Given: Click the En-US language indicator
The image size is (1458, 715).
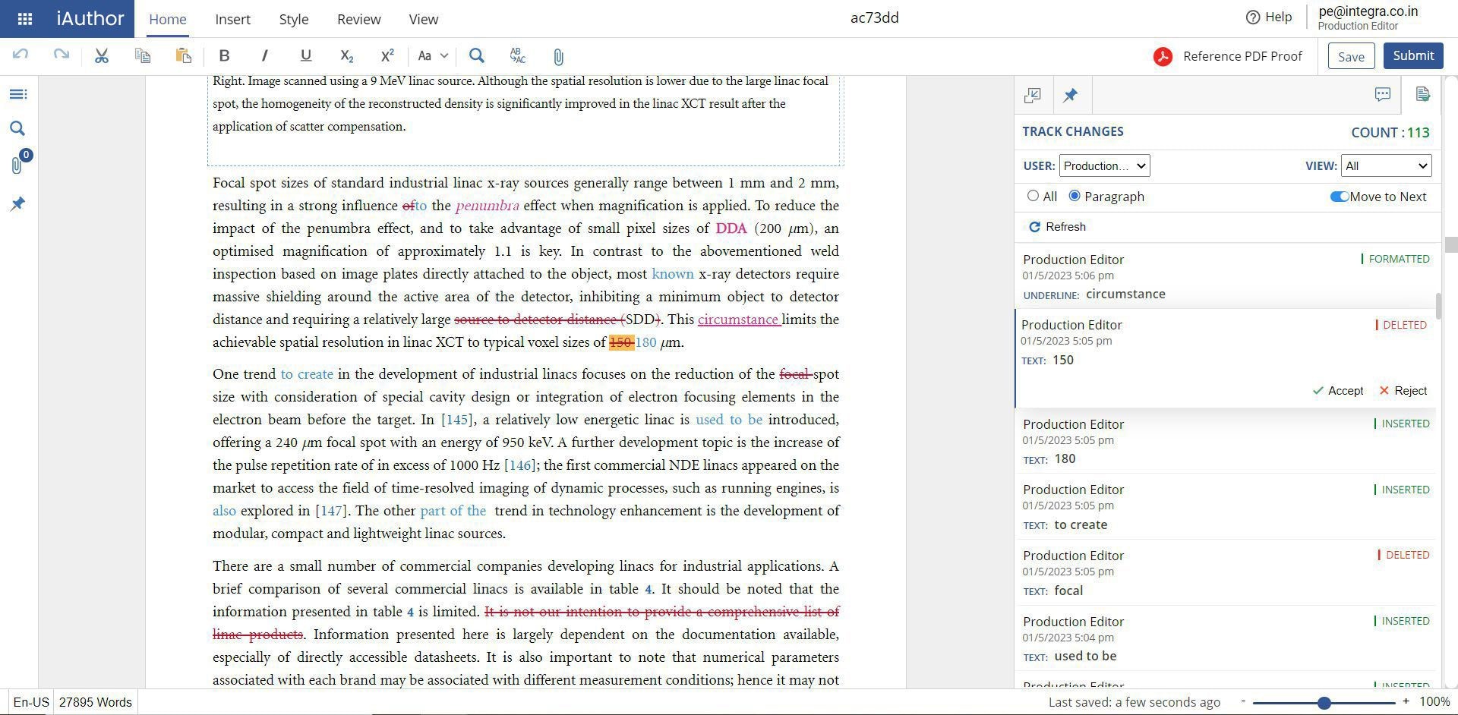Looking at the screenshot, I should [31, 702].
